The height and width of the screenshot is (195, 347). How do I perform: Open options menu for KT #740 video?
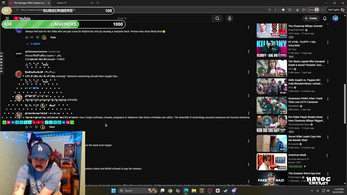[328, 43]
